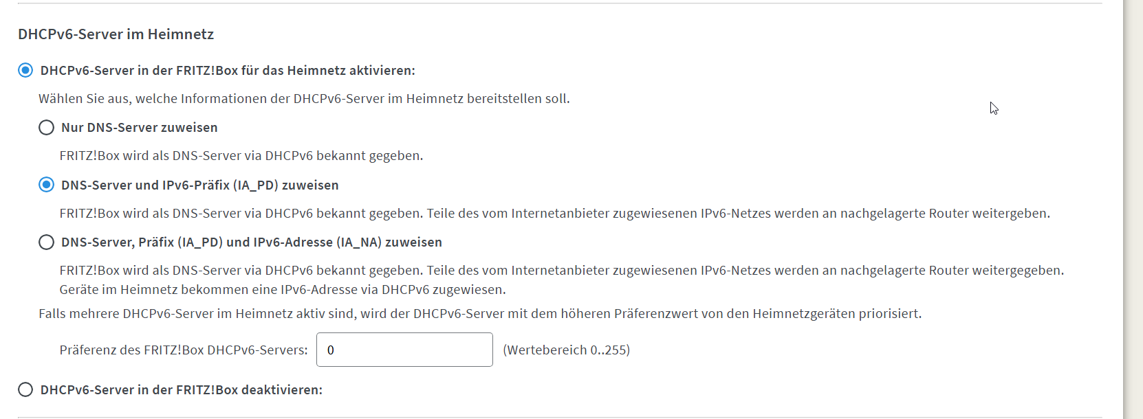Click the vertical scrollbar at the right edge
The width and height of the screenshot is (1143, 419).
pos(1133,206)
